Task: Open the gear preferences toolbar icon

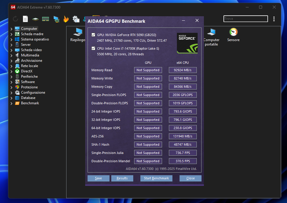Action: pyautogui.click(x=76, y=19)
